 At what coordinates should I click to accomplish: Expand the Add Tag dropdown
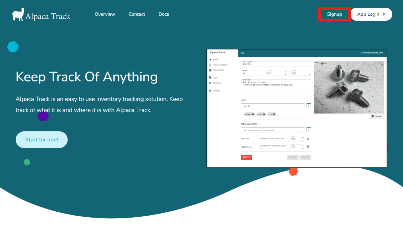[x=302, y=106]
